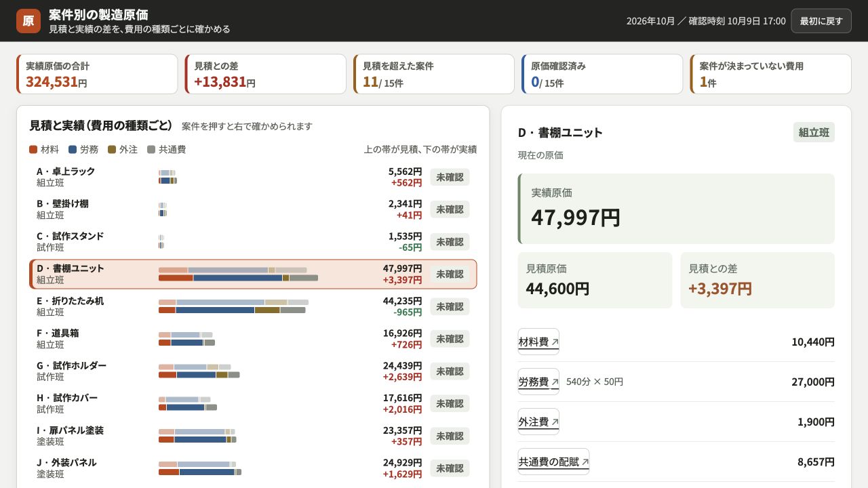The height and width of the screenshot is (488, 868).
Task: Click the 8,657円 overhead allocation value
Action: click(x=816, y=462)
